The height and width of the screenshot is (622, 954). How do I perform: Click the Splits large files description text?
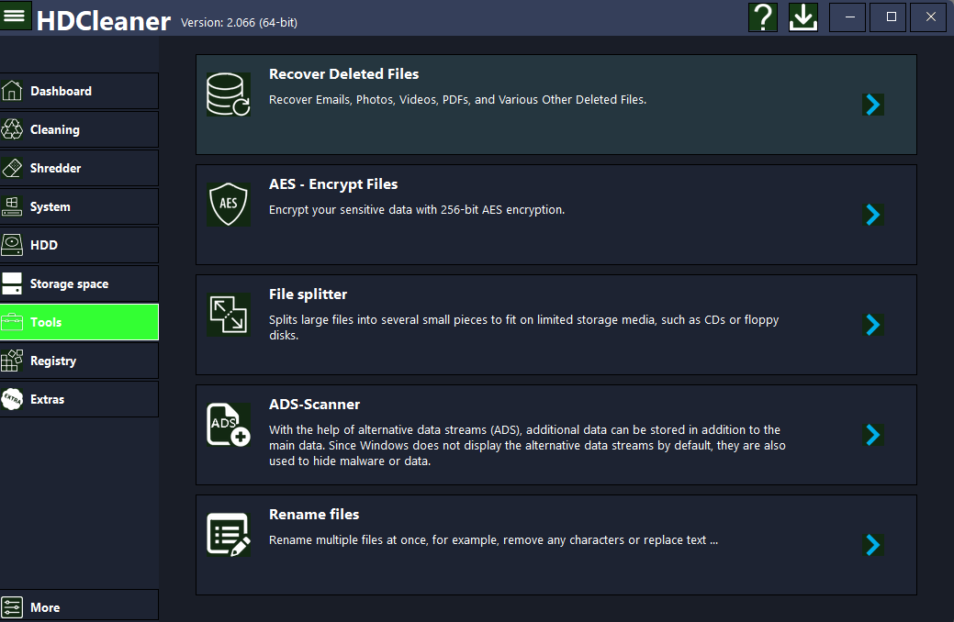524,328
